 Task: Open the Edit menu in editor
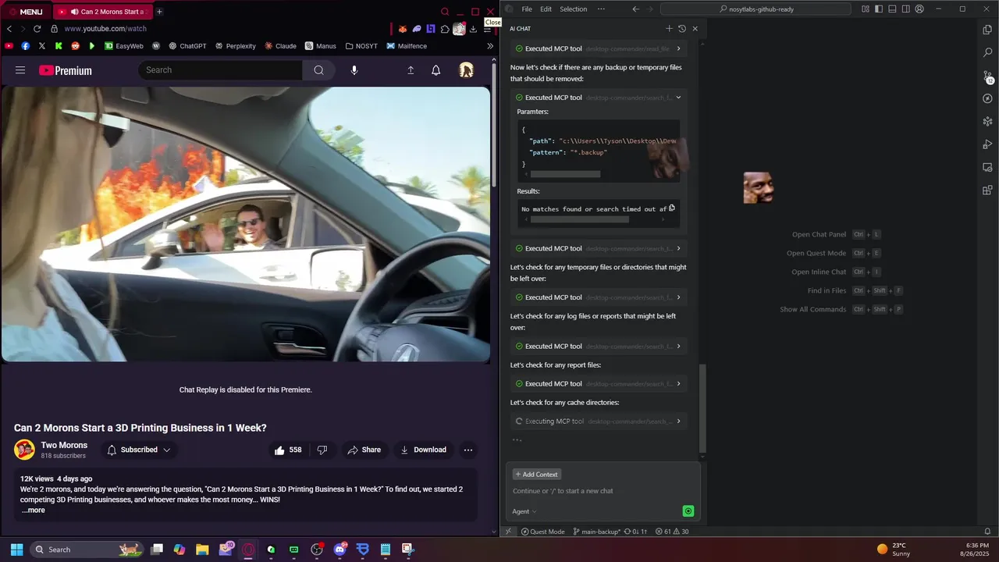click(x=546, y=9)
